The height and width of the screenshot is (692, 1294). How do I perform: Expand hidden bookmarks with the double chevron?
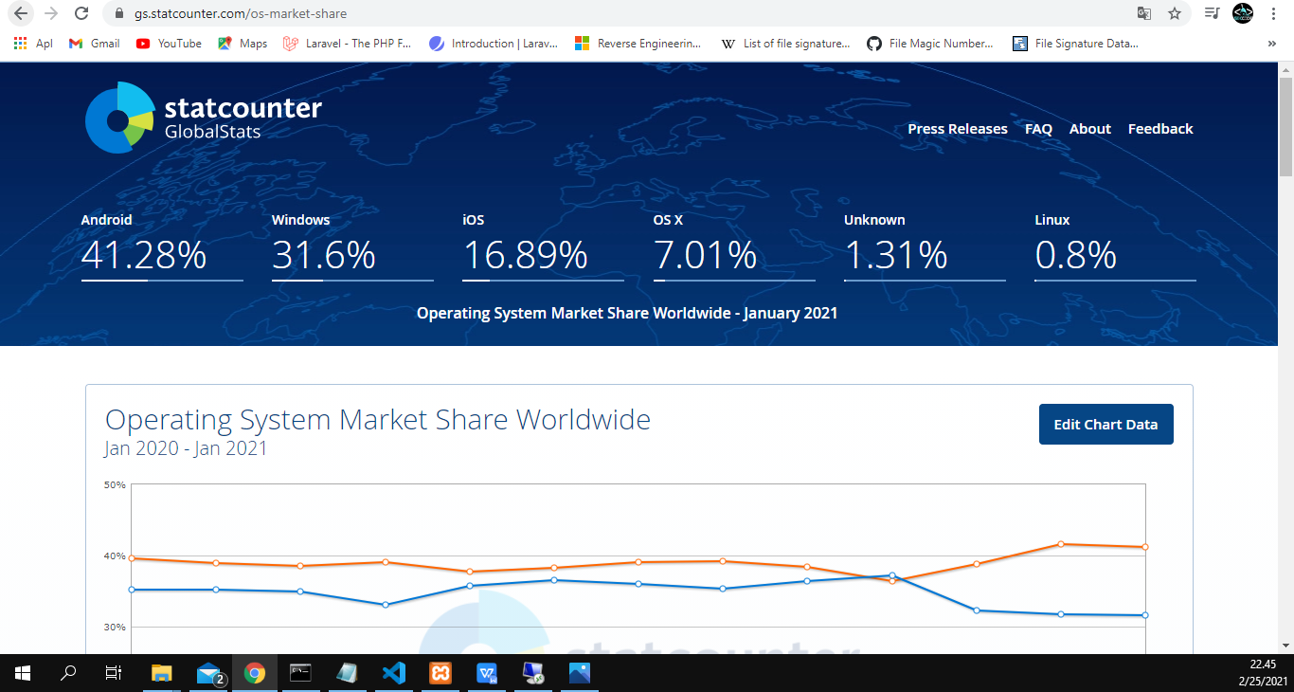[1271, 44]
